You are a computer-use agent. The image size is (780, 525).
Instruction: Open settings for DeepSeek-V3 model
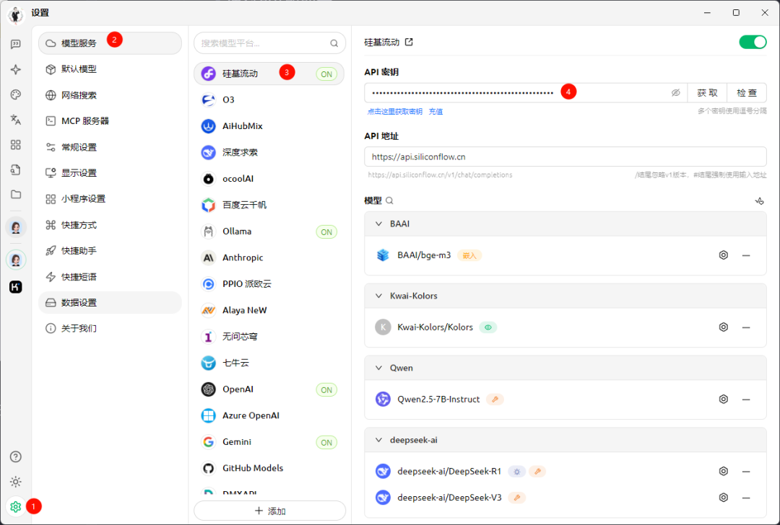(x=723, y=498)
